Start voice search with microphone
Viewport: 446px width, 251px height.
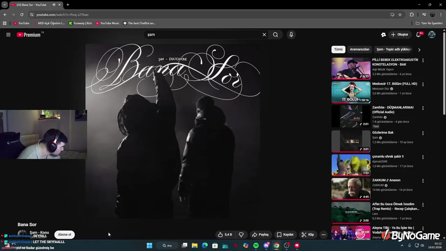tap(291, 35)
